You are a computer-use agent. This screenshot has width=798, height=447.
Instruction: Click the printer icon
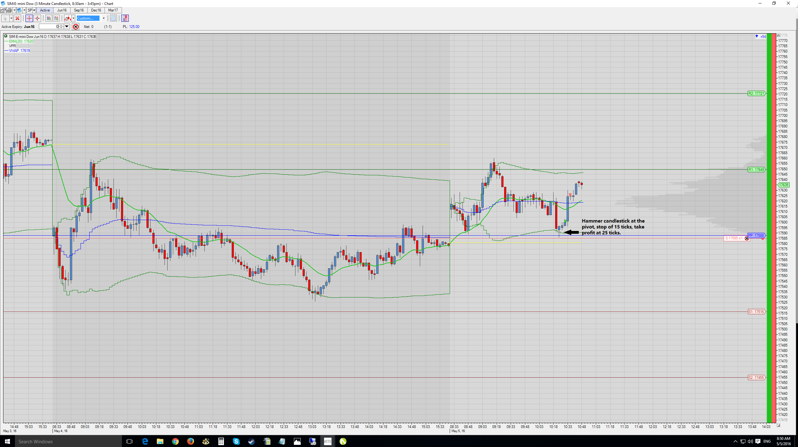point(9,10)
